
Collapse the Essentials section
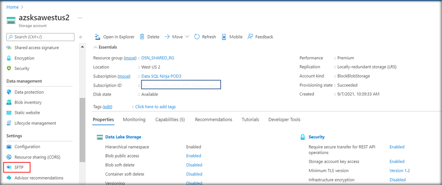[x=95, y=47]
